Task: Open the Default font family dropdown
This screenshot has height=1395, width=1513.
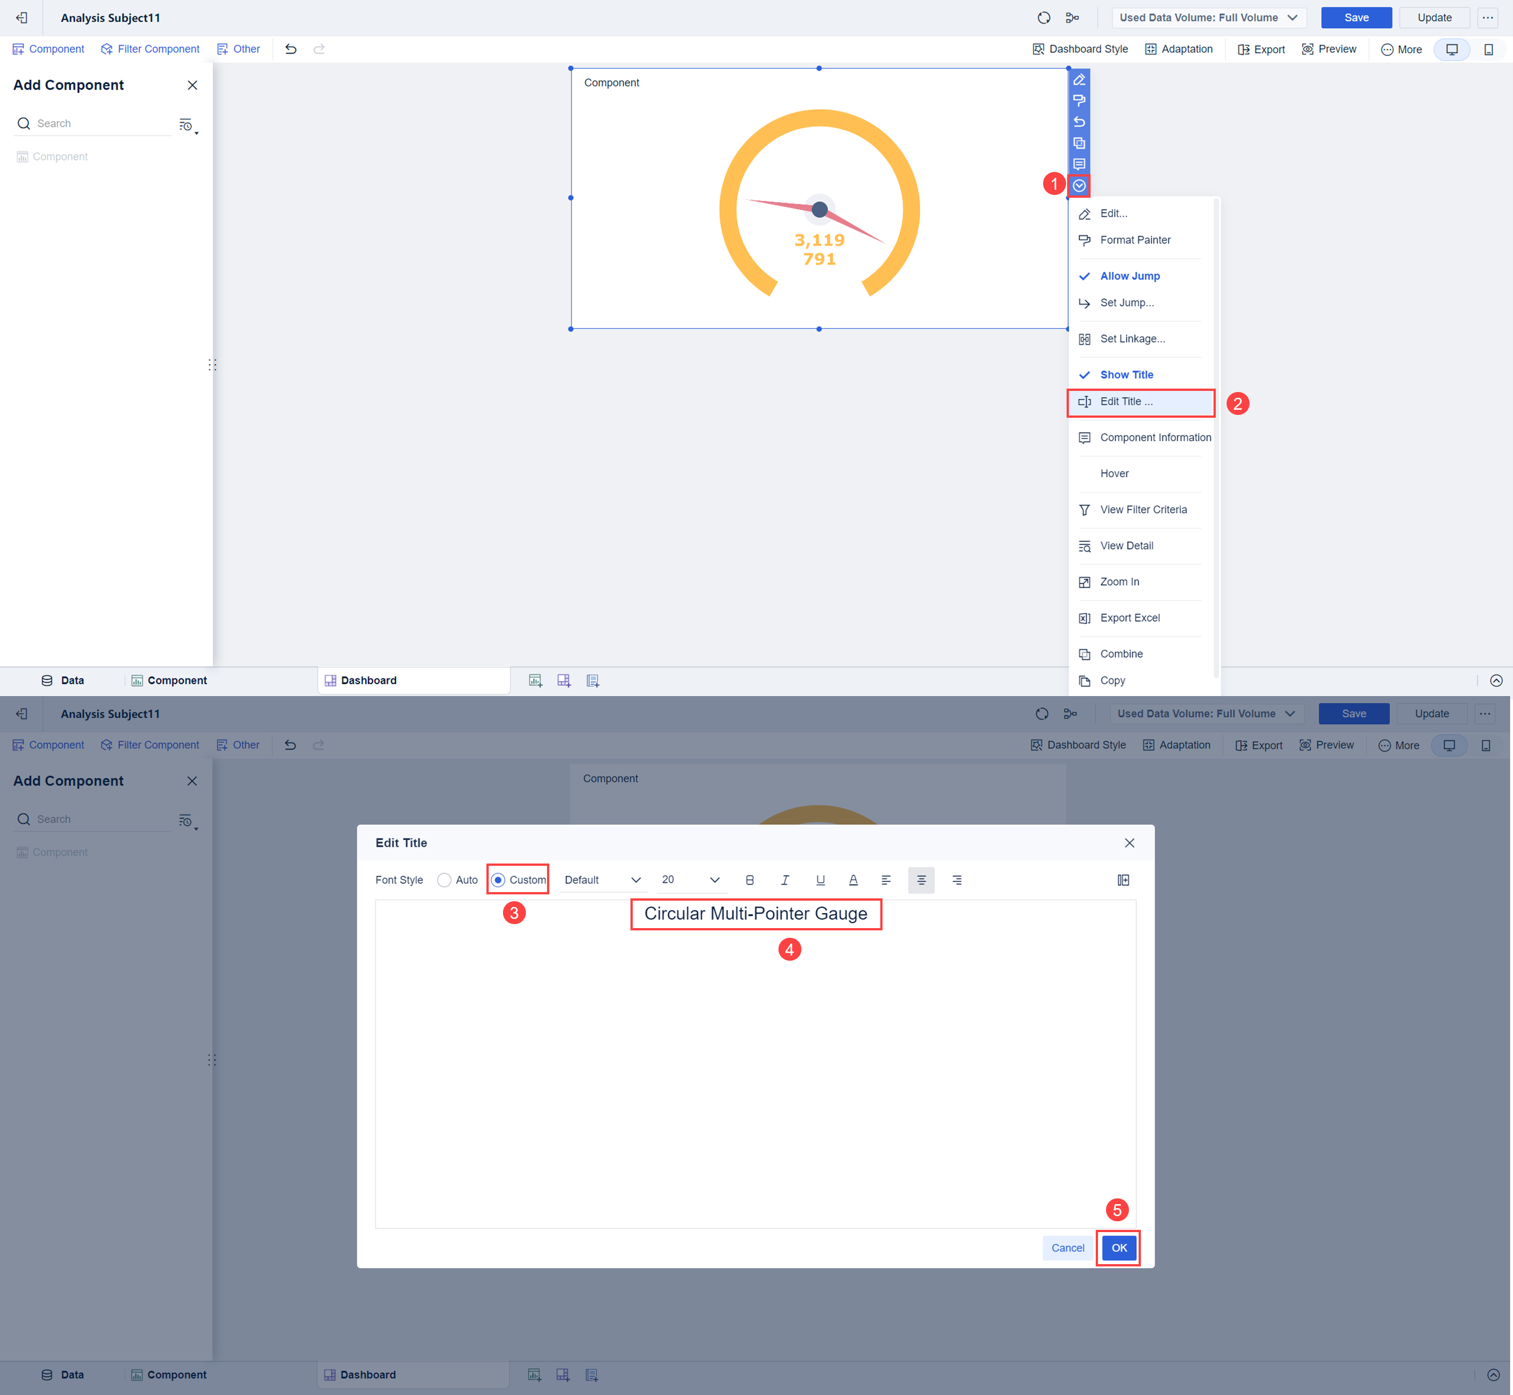Action: point(602,880)
